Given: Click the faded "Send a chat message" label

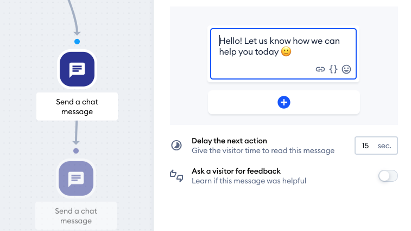Looking at the screenshot, I should click(x=76, y=216).
